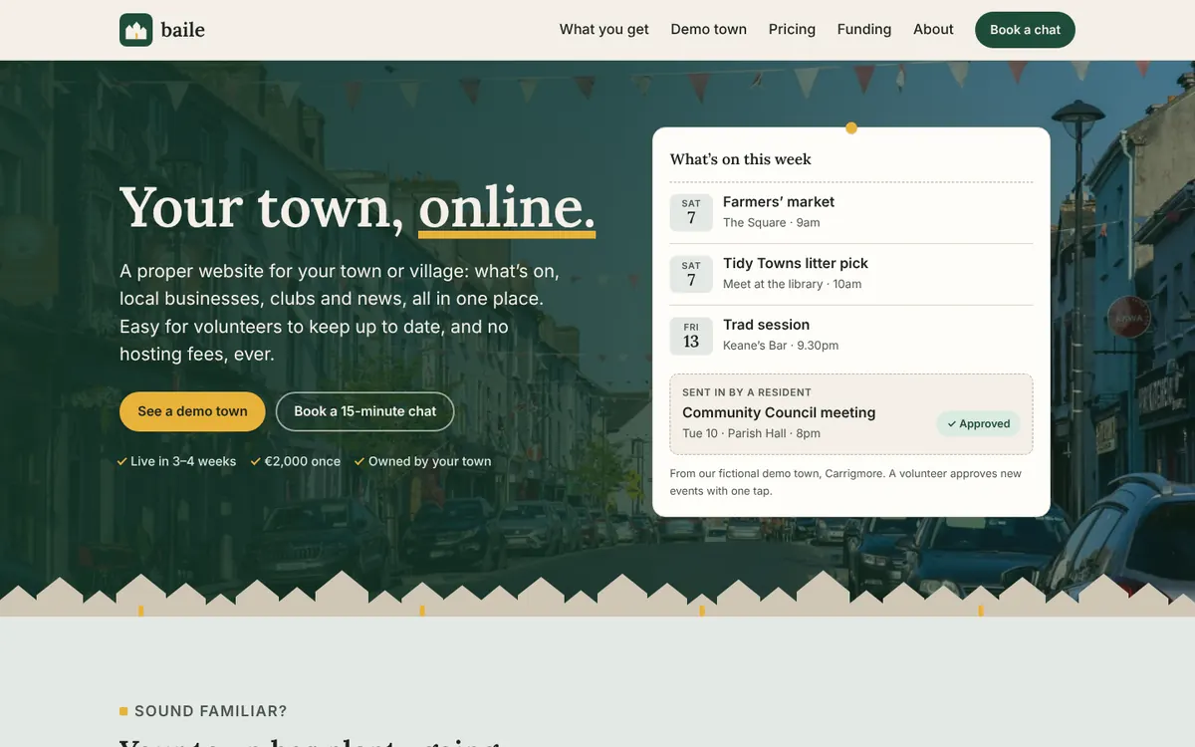Screen dimensions: 1195x747
Task: Open the What you get menu item
Action: pos(603,30)
